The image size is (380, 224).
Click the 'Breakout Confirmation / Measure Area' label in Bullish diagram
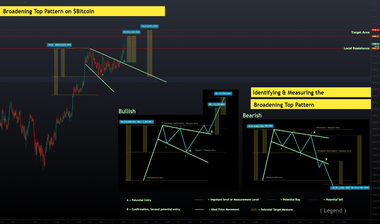[x=181, y=123]
